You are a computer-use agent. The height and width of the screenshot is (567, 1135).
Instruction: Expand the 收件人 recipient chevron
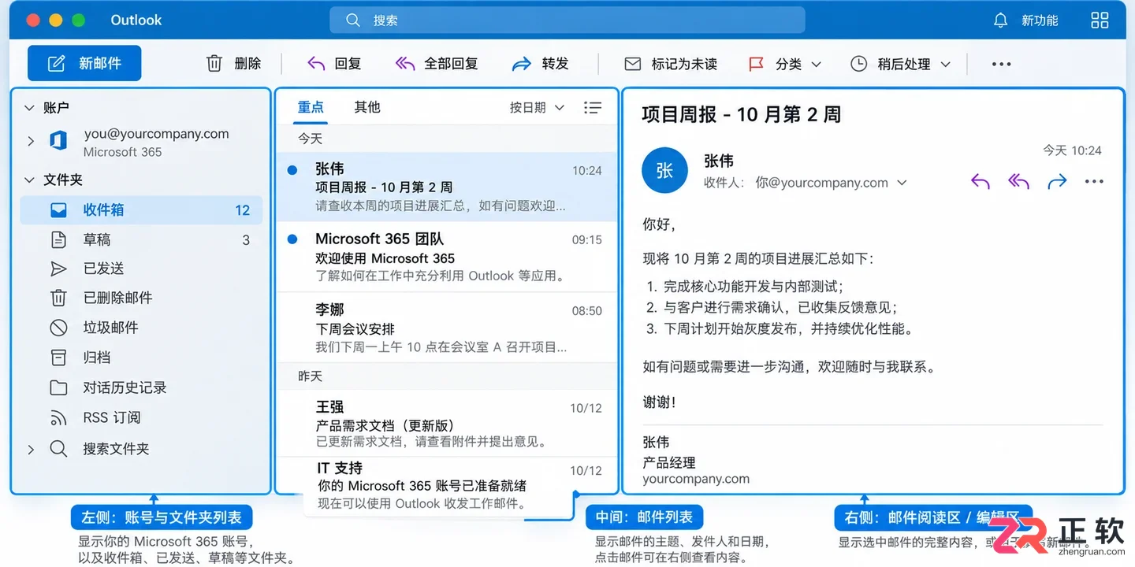(902, 183)
